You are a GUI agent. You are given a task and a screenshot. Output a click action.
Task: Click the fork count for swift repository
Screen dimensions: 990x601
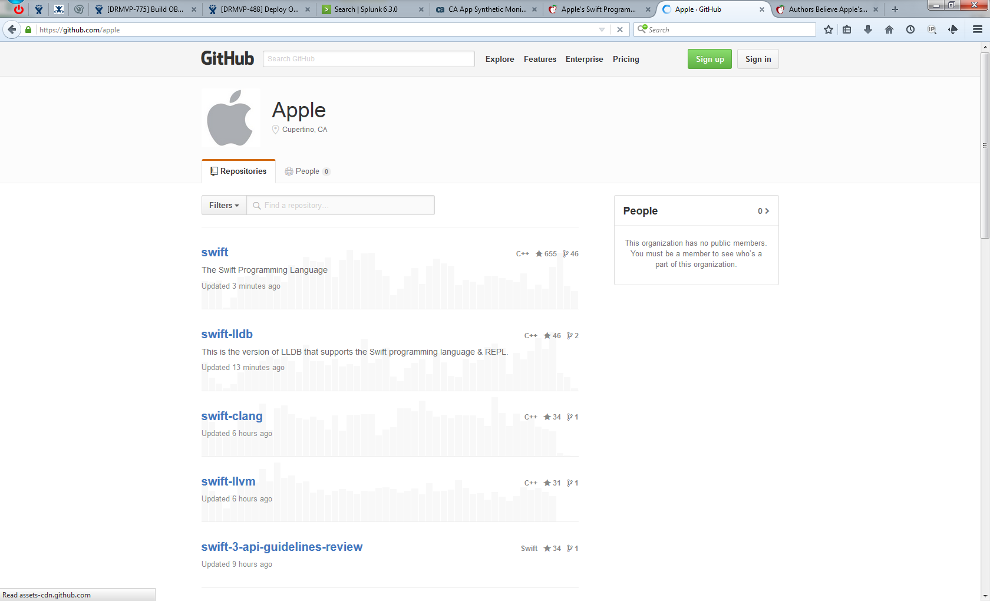pos(570,254)
